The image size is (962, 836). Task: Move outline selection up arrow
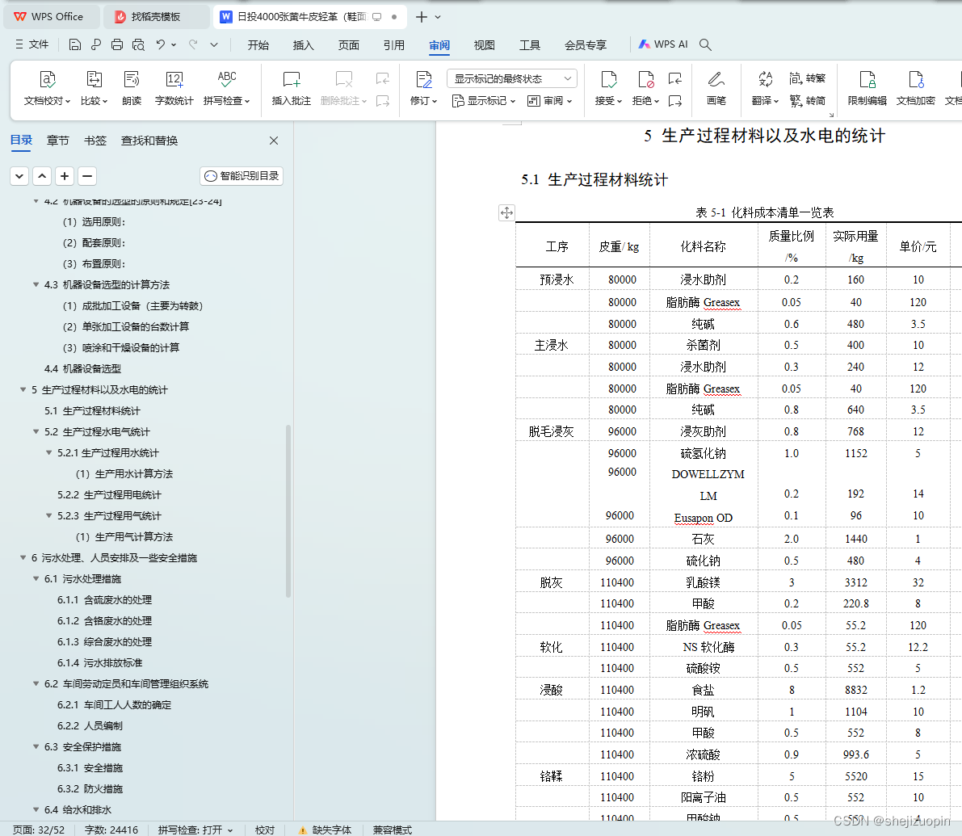42,176
